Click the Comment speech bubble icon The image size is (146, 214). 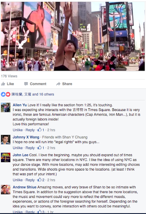click(26, 84)
